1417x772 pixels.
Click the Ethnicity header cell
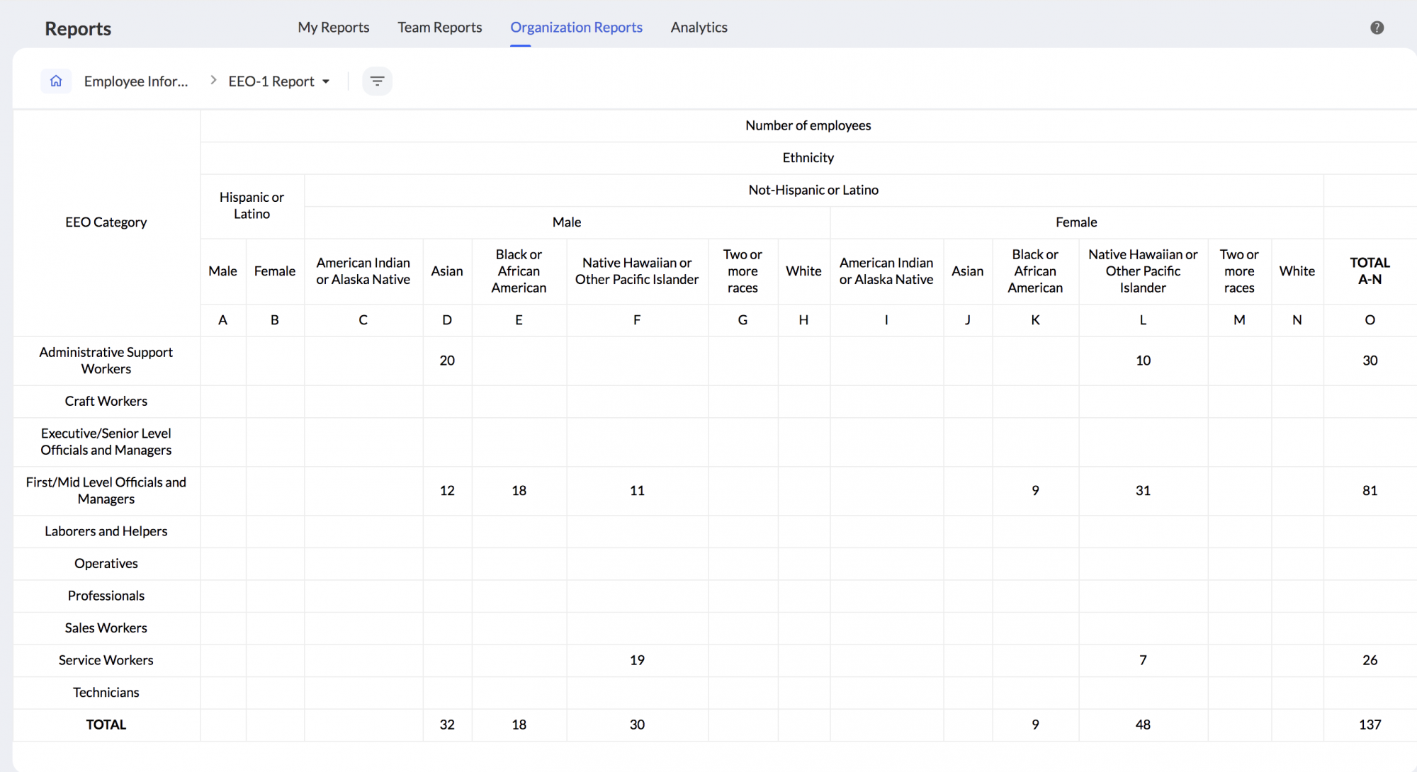[x=808, y=157]
